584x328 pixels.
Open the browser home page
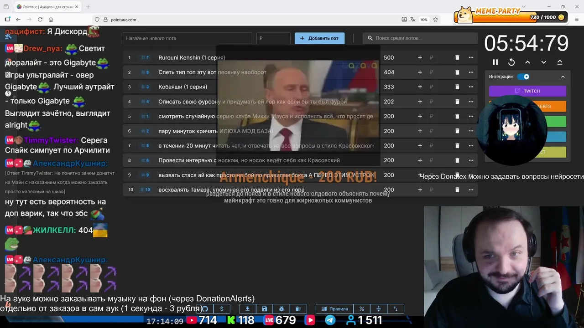[x=51, y=20]
